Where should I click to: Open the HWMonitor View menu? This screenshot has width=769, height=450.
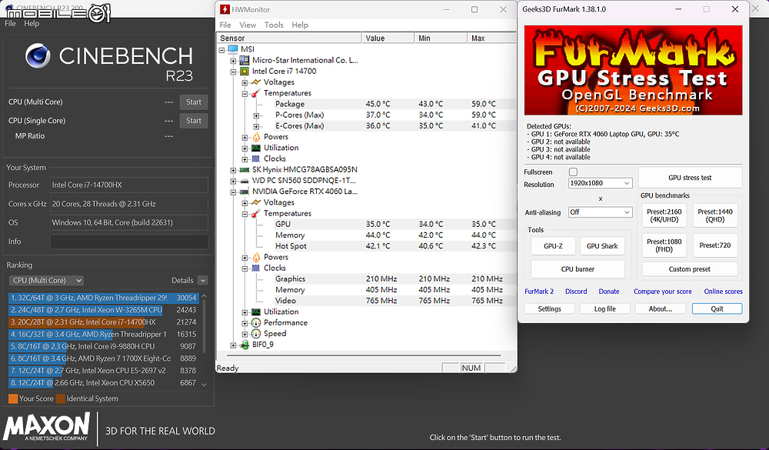248,25
